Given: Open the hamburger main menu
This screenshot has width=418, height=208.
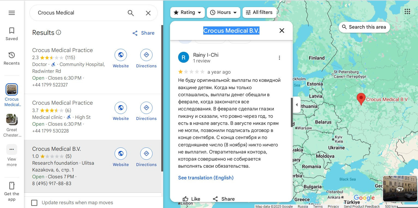Looking at the screenshot, I should point(12,13).
